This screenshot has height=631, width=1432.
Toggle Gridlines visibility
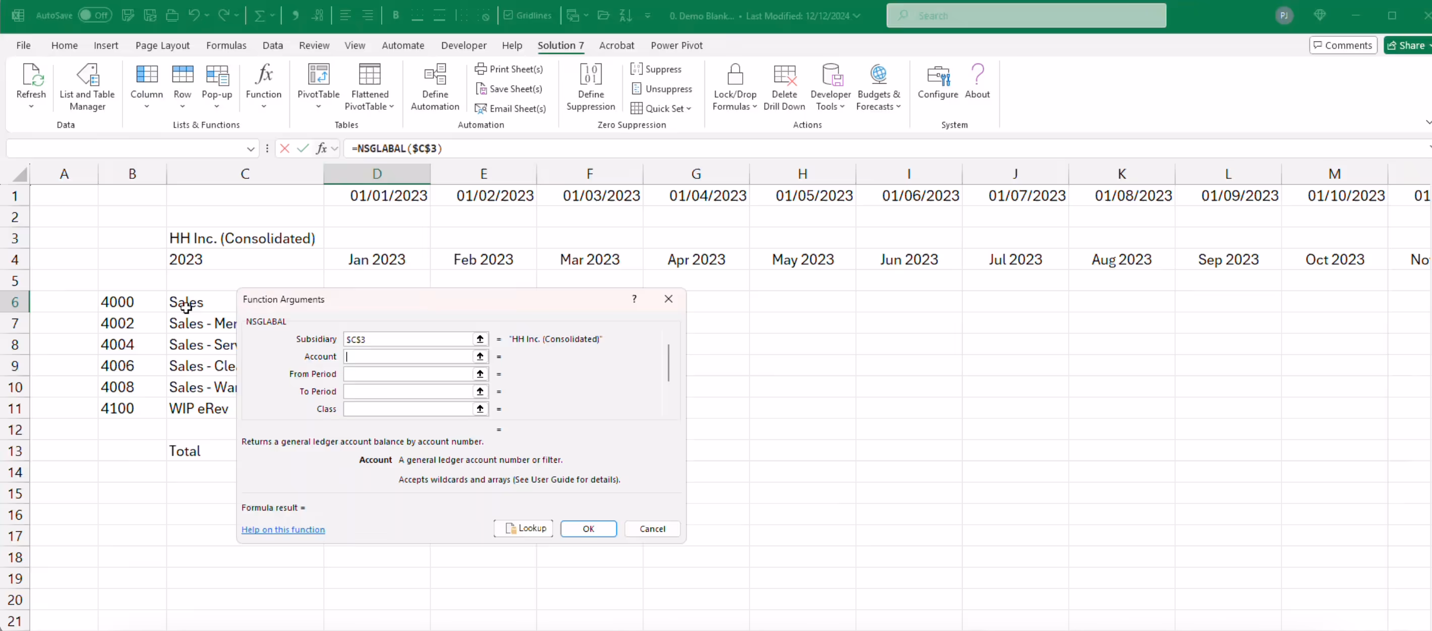(527, 15)
